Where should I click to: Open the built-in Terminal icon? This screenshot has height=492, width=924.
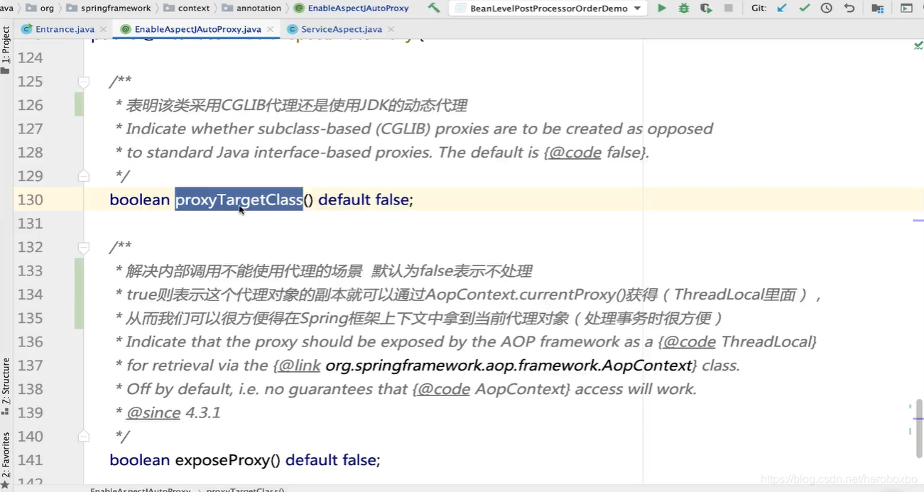[x=906, y=9]
